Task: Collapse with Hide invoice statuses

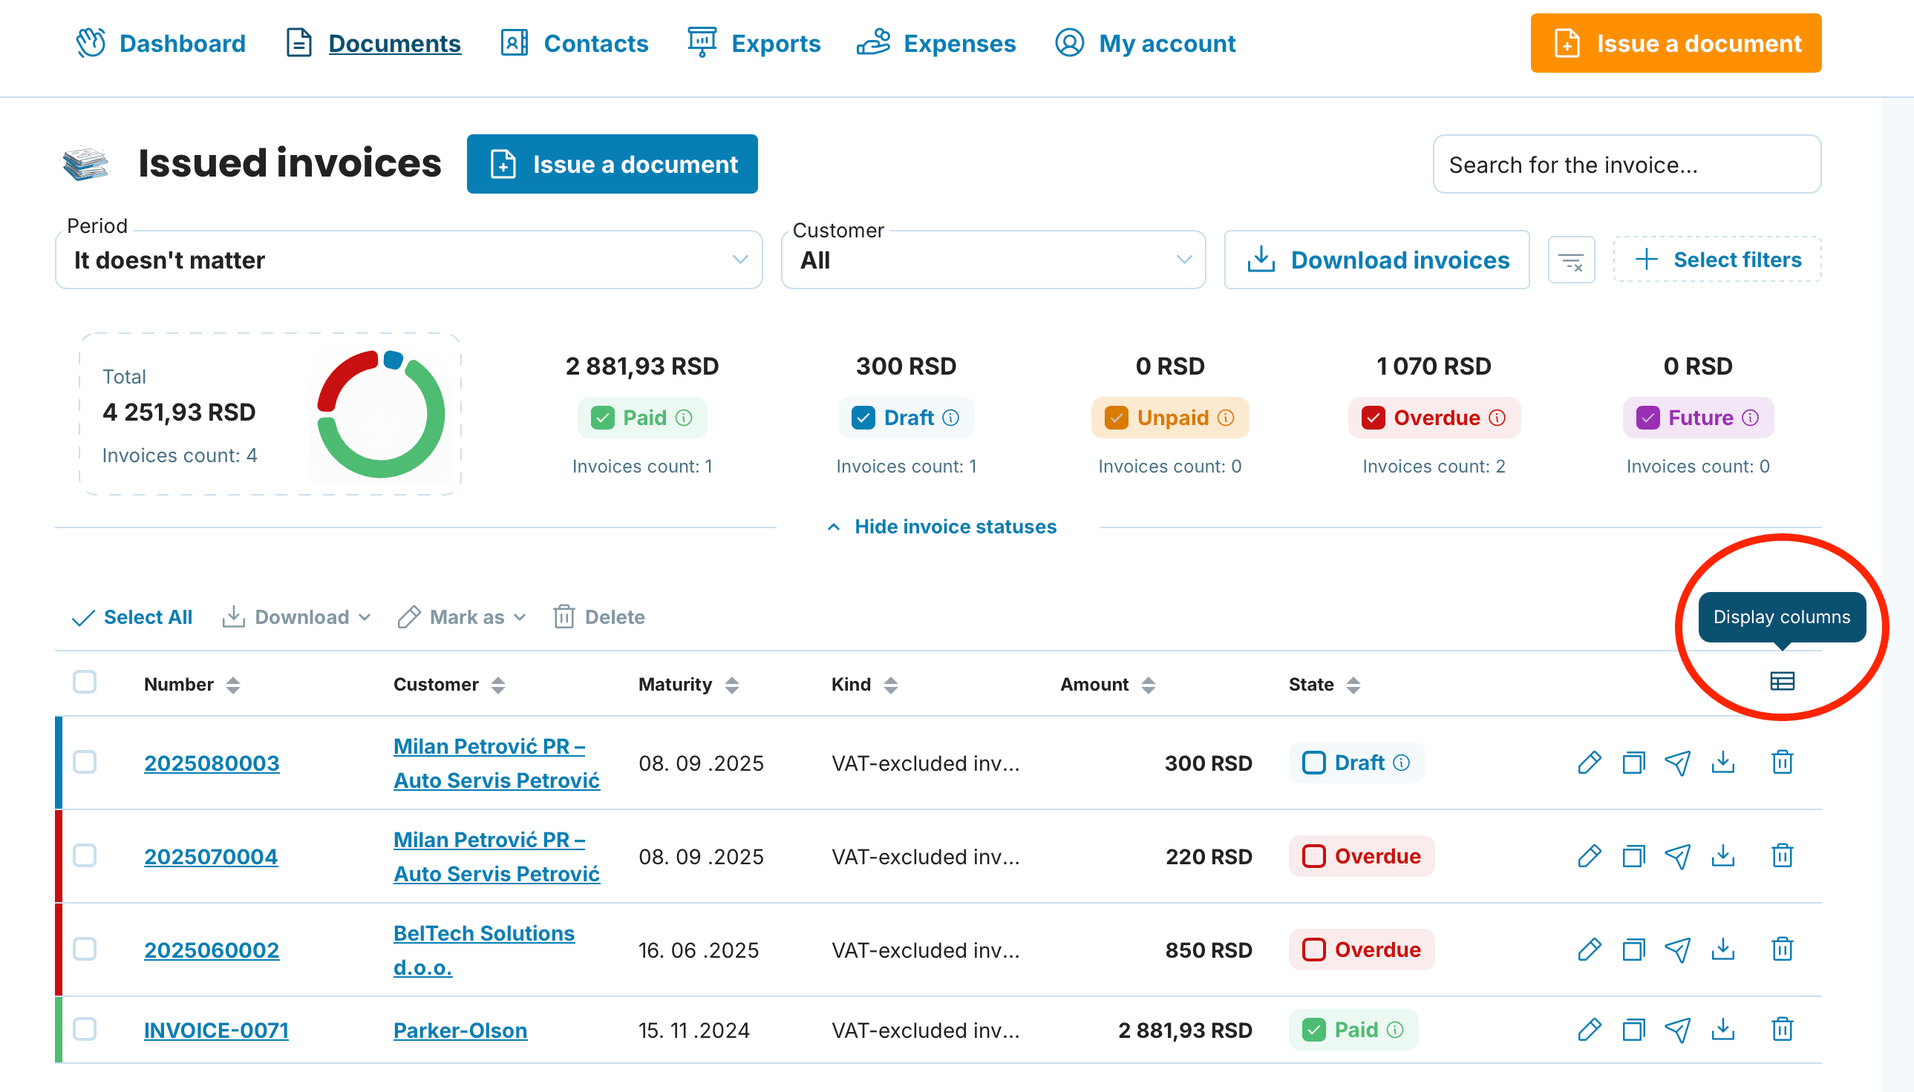Action: (x=941, y=527)
